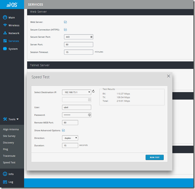This screenshot has width=195, height=189.
Task: Open the Align Antenna tool
Action: click(x=11, y=129)
